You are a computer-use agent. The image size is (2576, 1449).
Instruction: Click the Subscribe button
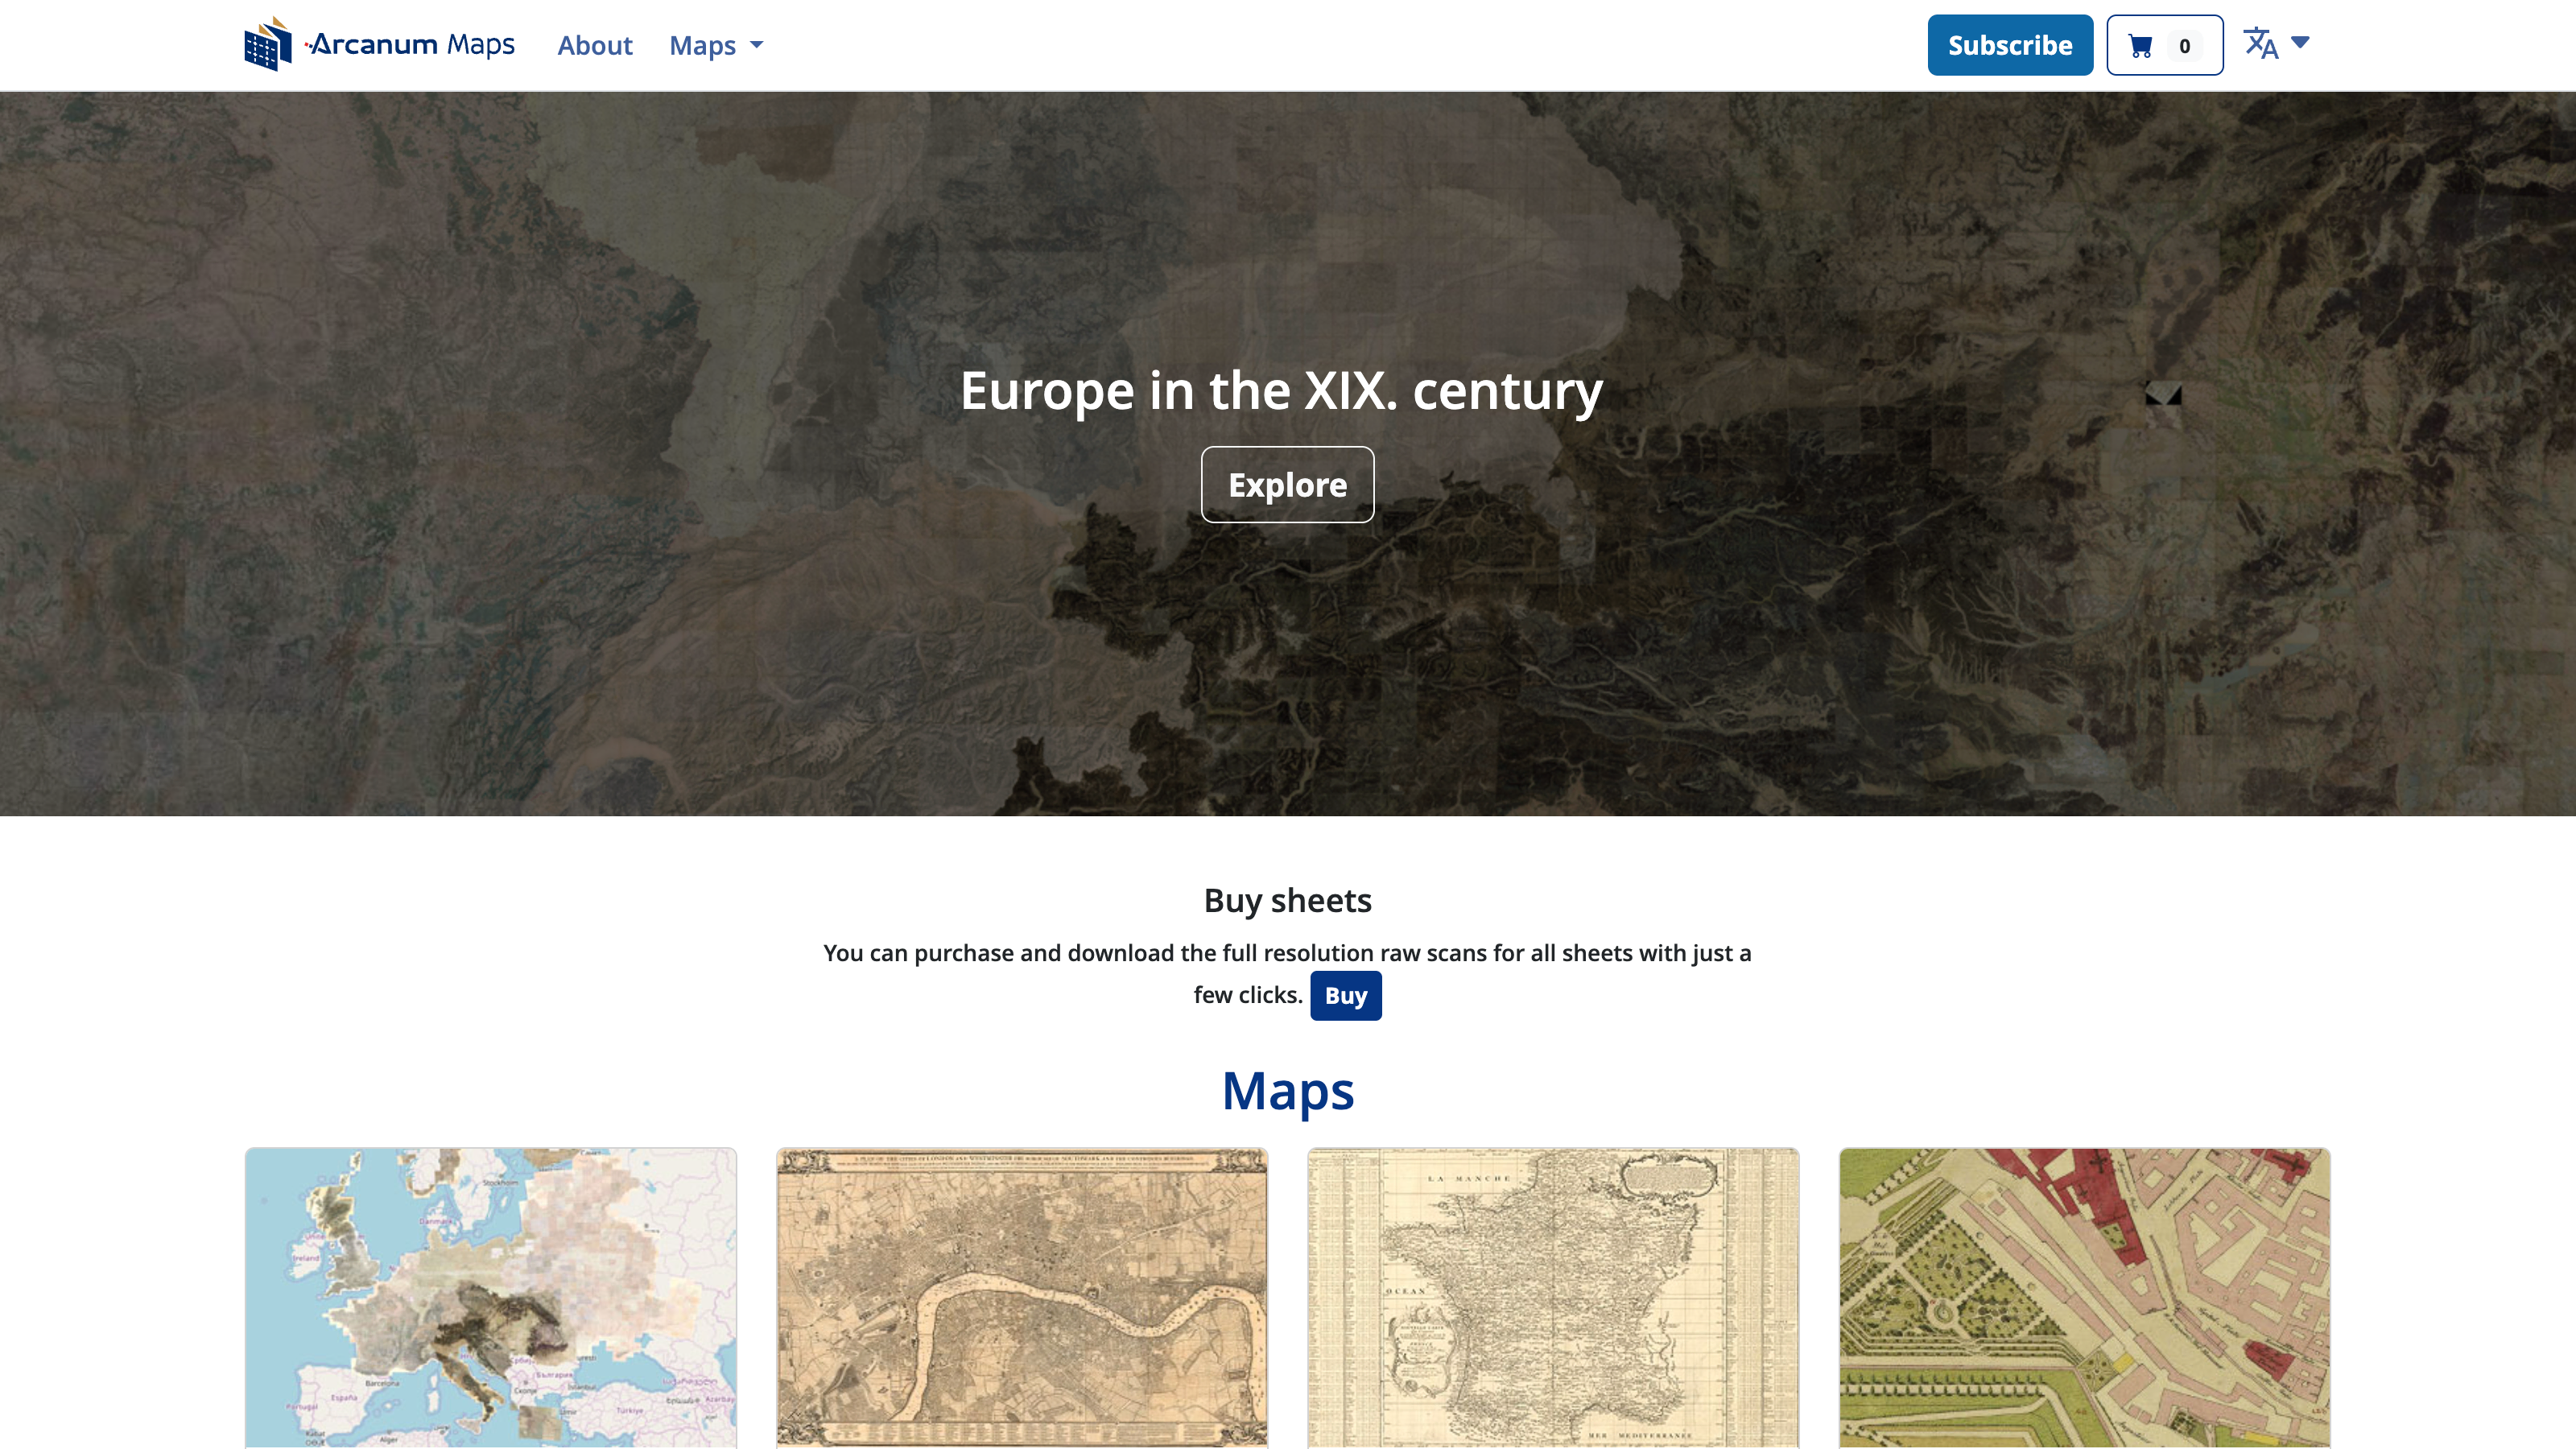(x=2010, y=44)
